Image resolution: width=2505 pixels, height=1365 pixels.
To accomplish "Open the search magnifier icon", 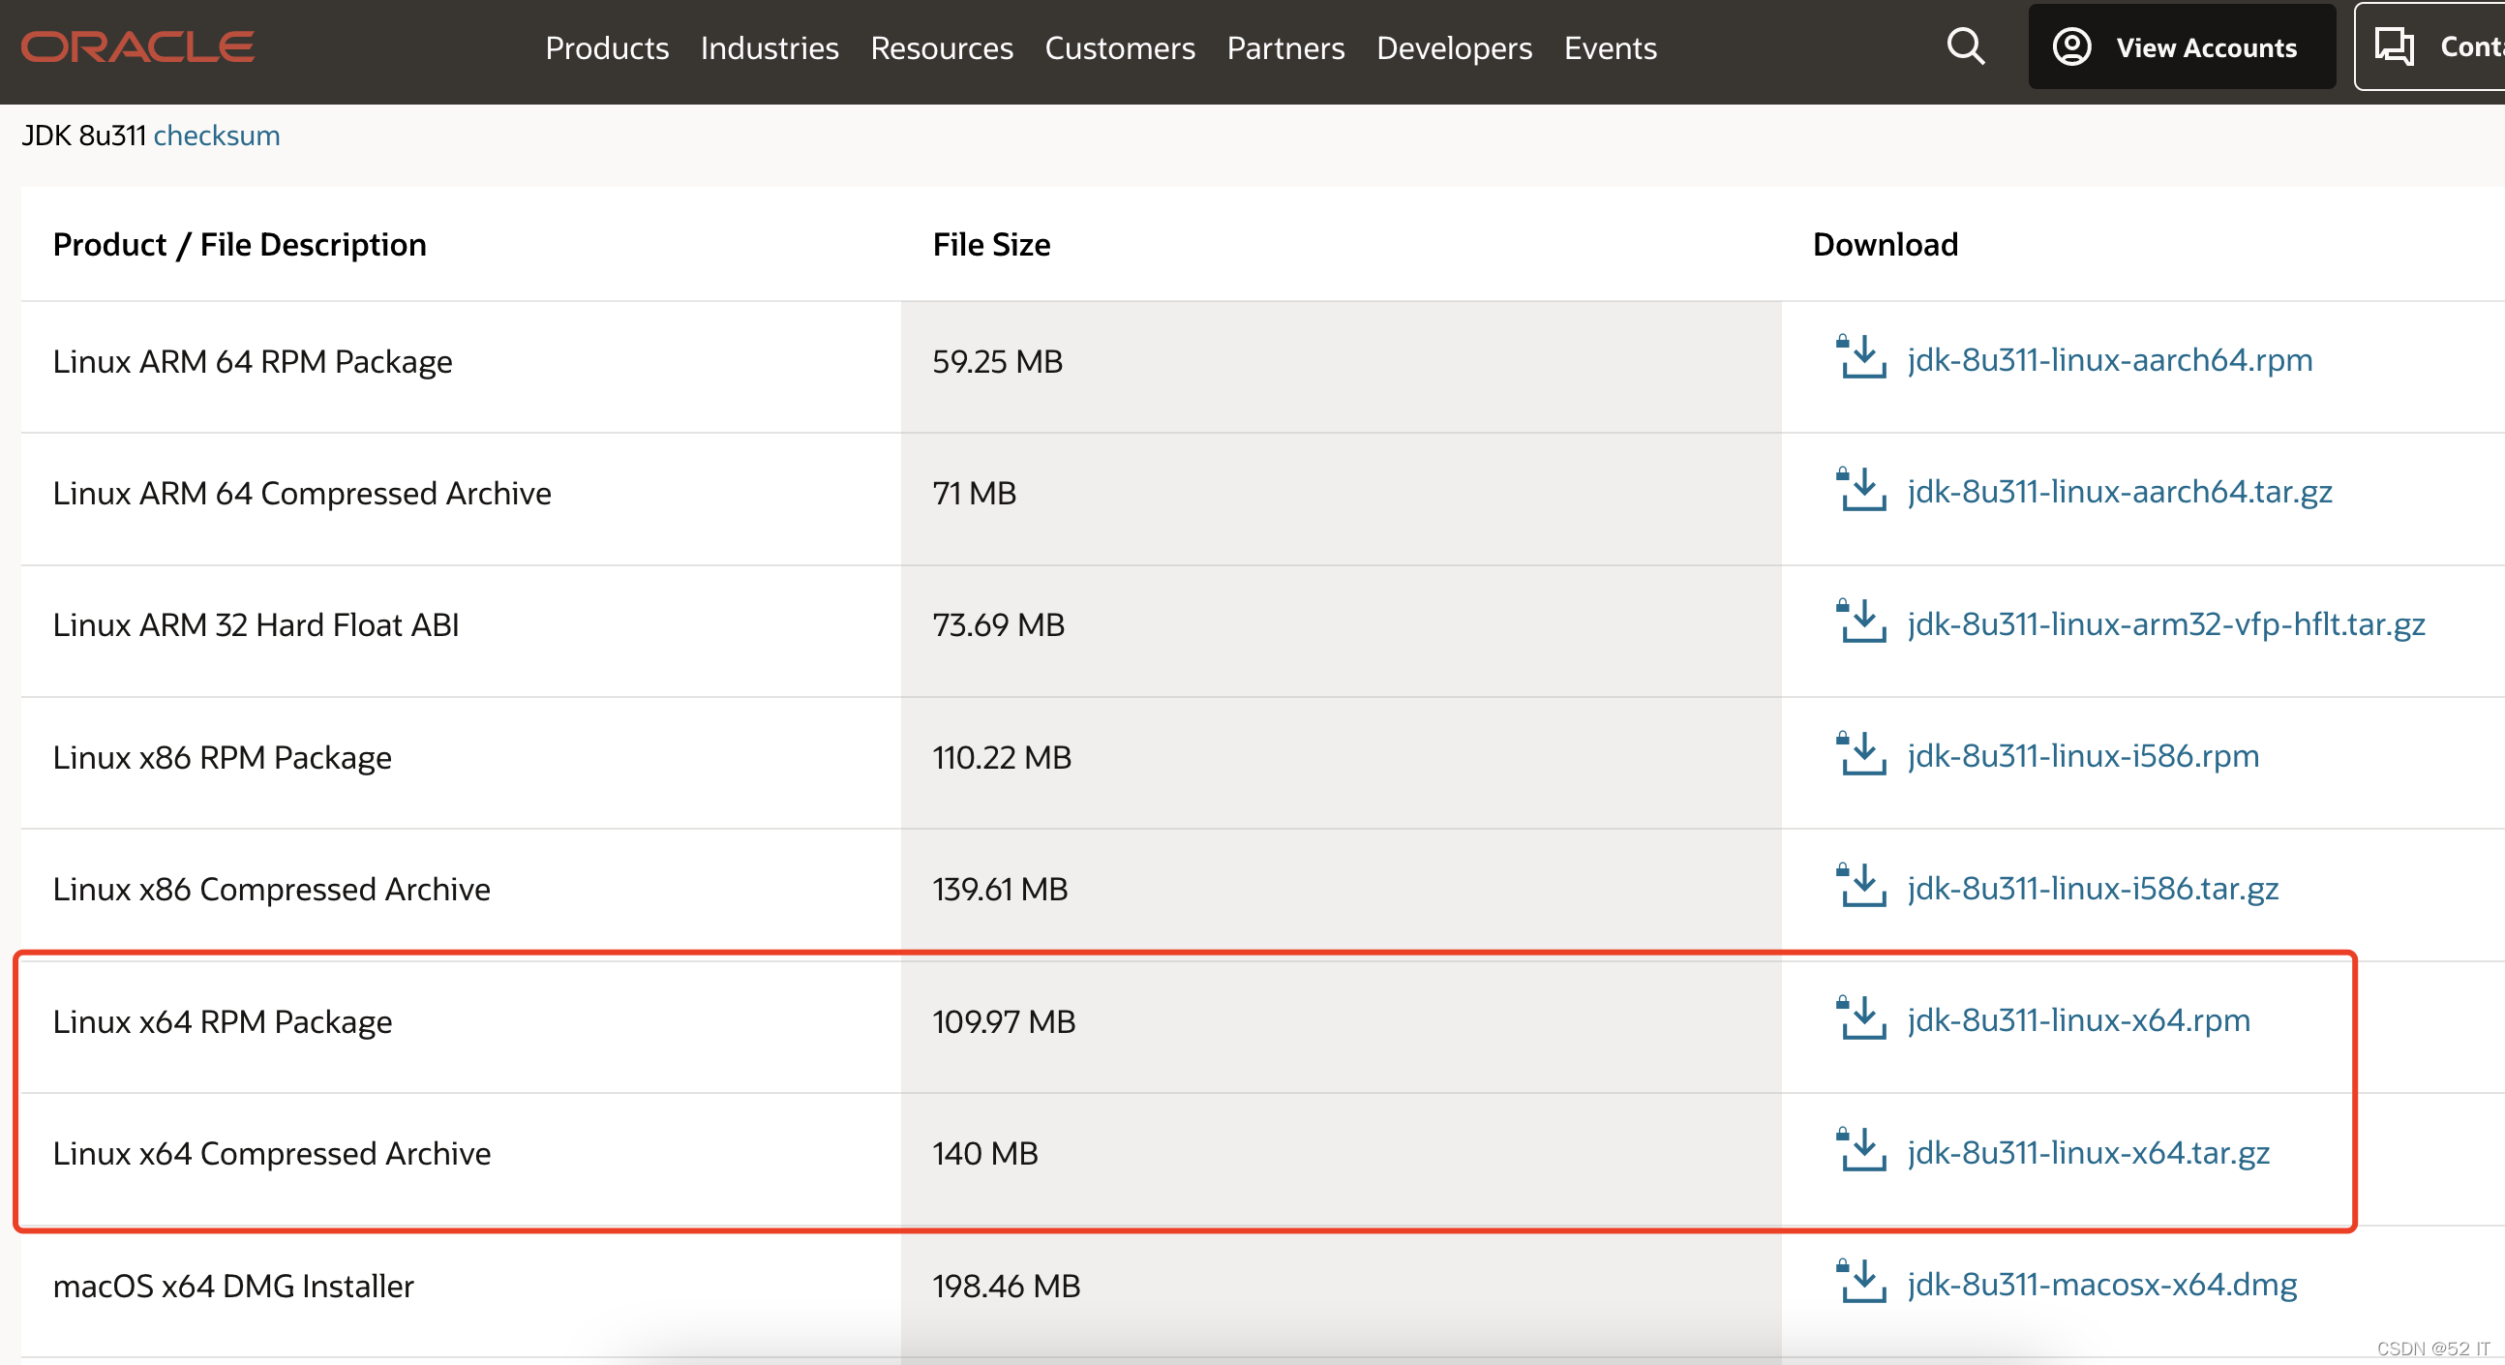I will 1965,45.
